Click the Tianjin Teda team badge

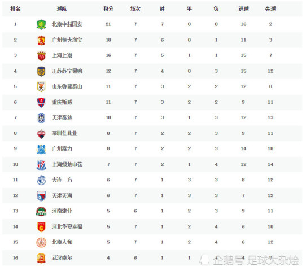pyautogui.click(x=41, y=118)
